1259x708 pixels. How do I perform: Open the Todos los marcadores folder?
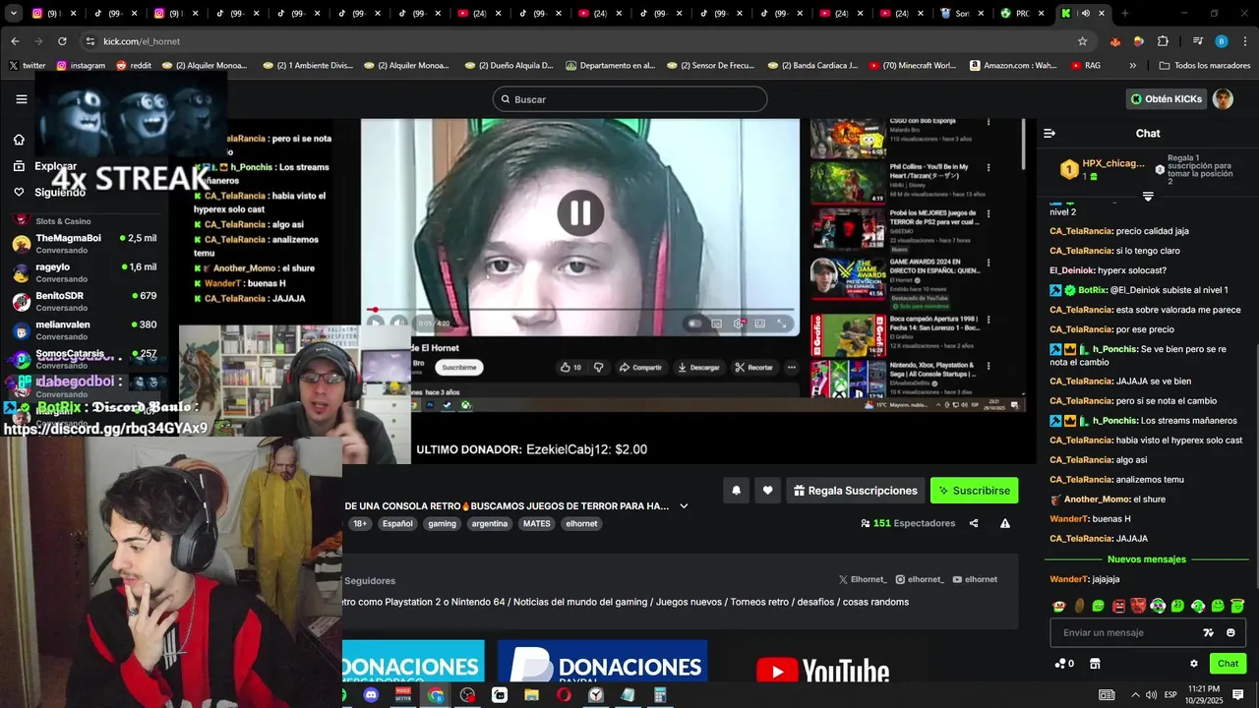[x=1205, y=66]
